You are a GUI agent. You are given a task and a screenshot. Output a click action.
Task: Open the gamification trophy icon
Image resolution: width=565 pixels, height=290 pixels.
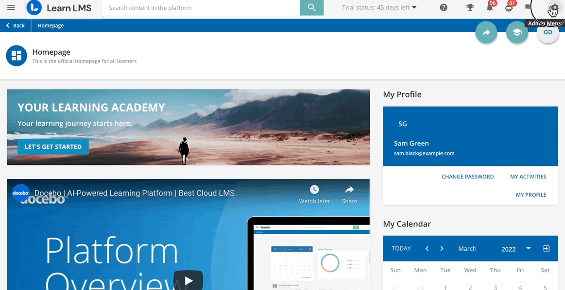(470, 8)
